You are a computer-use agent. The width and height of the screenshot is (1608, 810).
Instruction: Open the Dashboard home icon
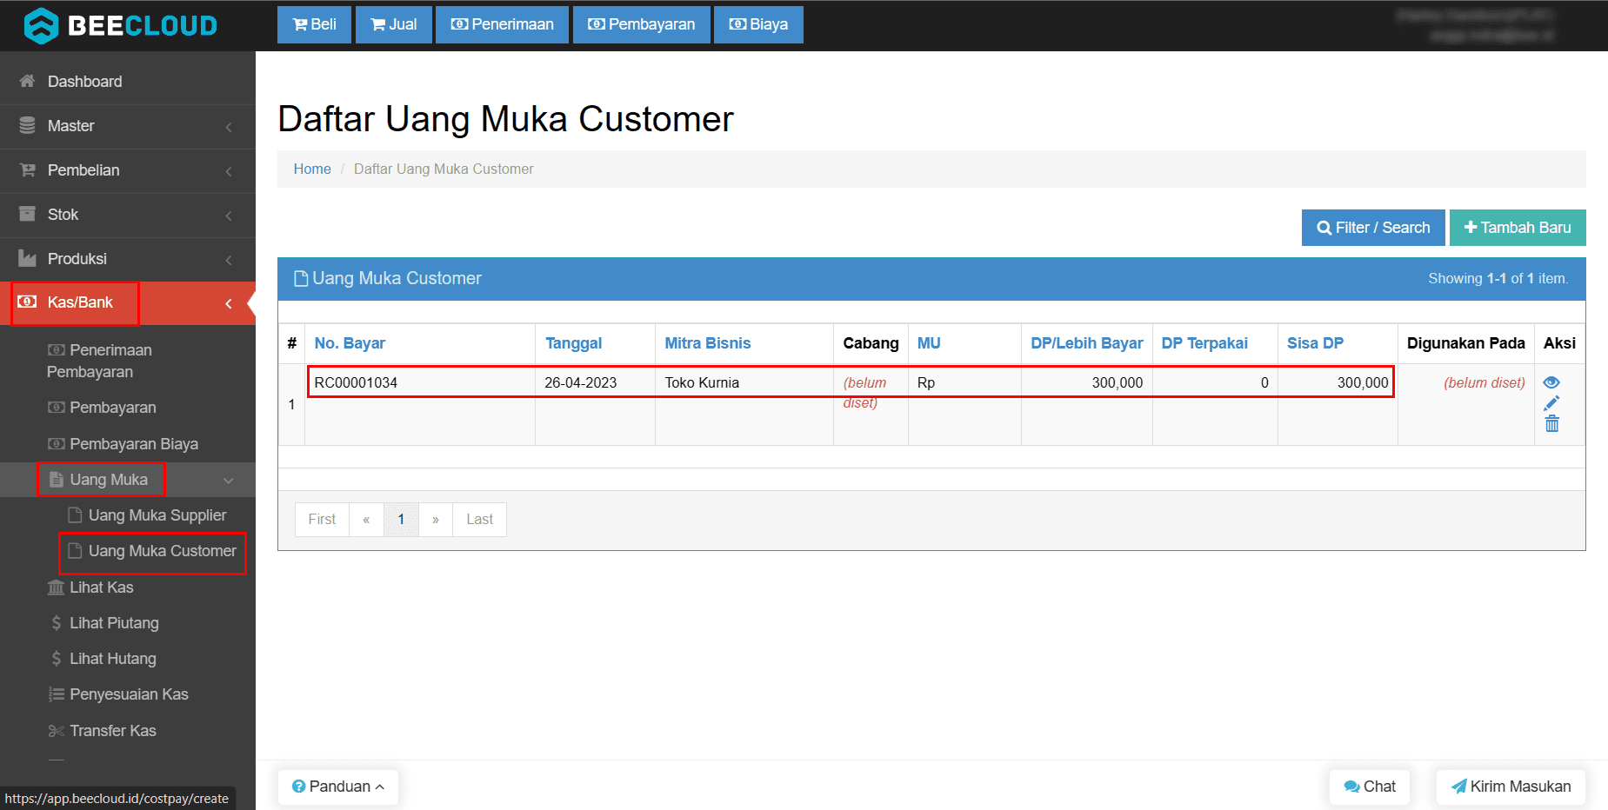27,81
